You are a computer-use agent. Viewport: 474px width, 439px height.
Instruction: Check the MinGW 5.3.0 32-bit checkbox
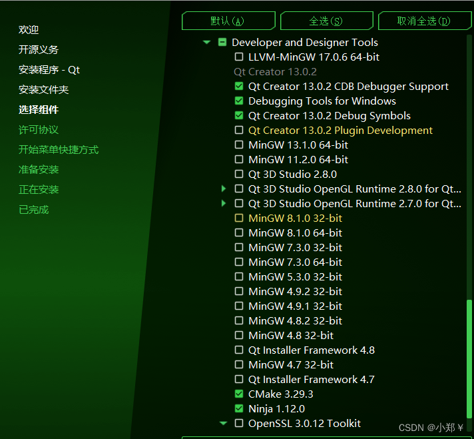tap(239, 276)
